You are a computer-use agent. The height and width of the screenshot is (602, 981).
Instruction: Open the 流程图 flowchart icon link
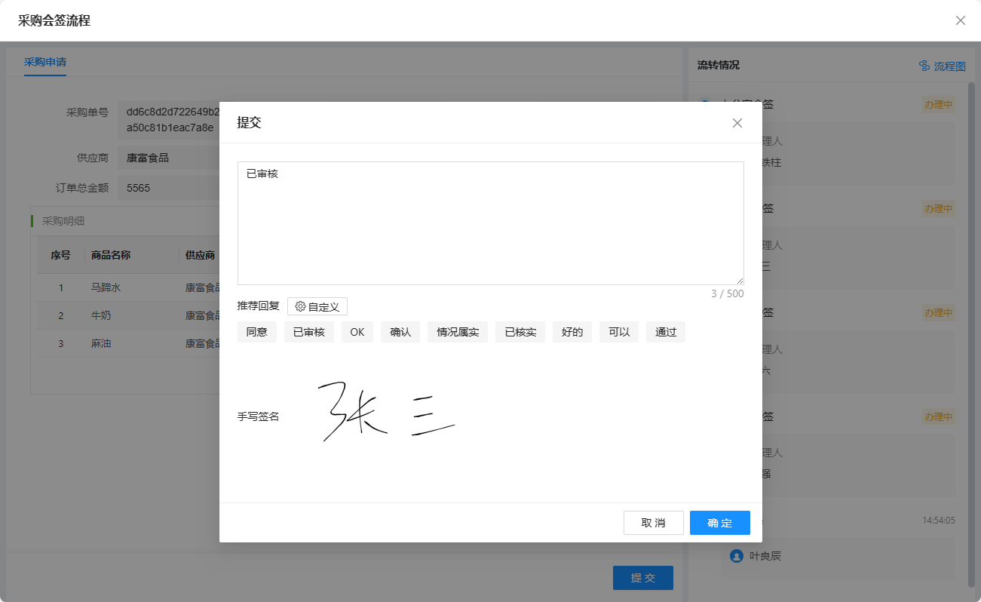tap(942, 66)
